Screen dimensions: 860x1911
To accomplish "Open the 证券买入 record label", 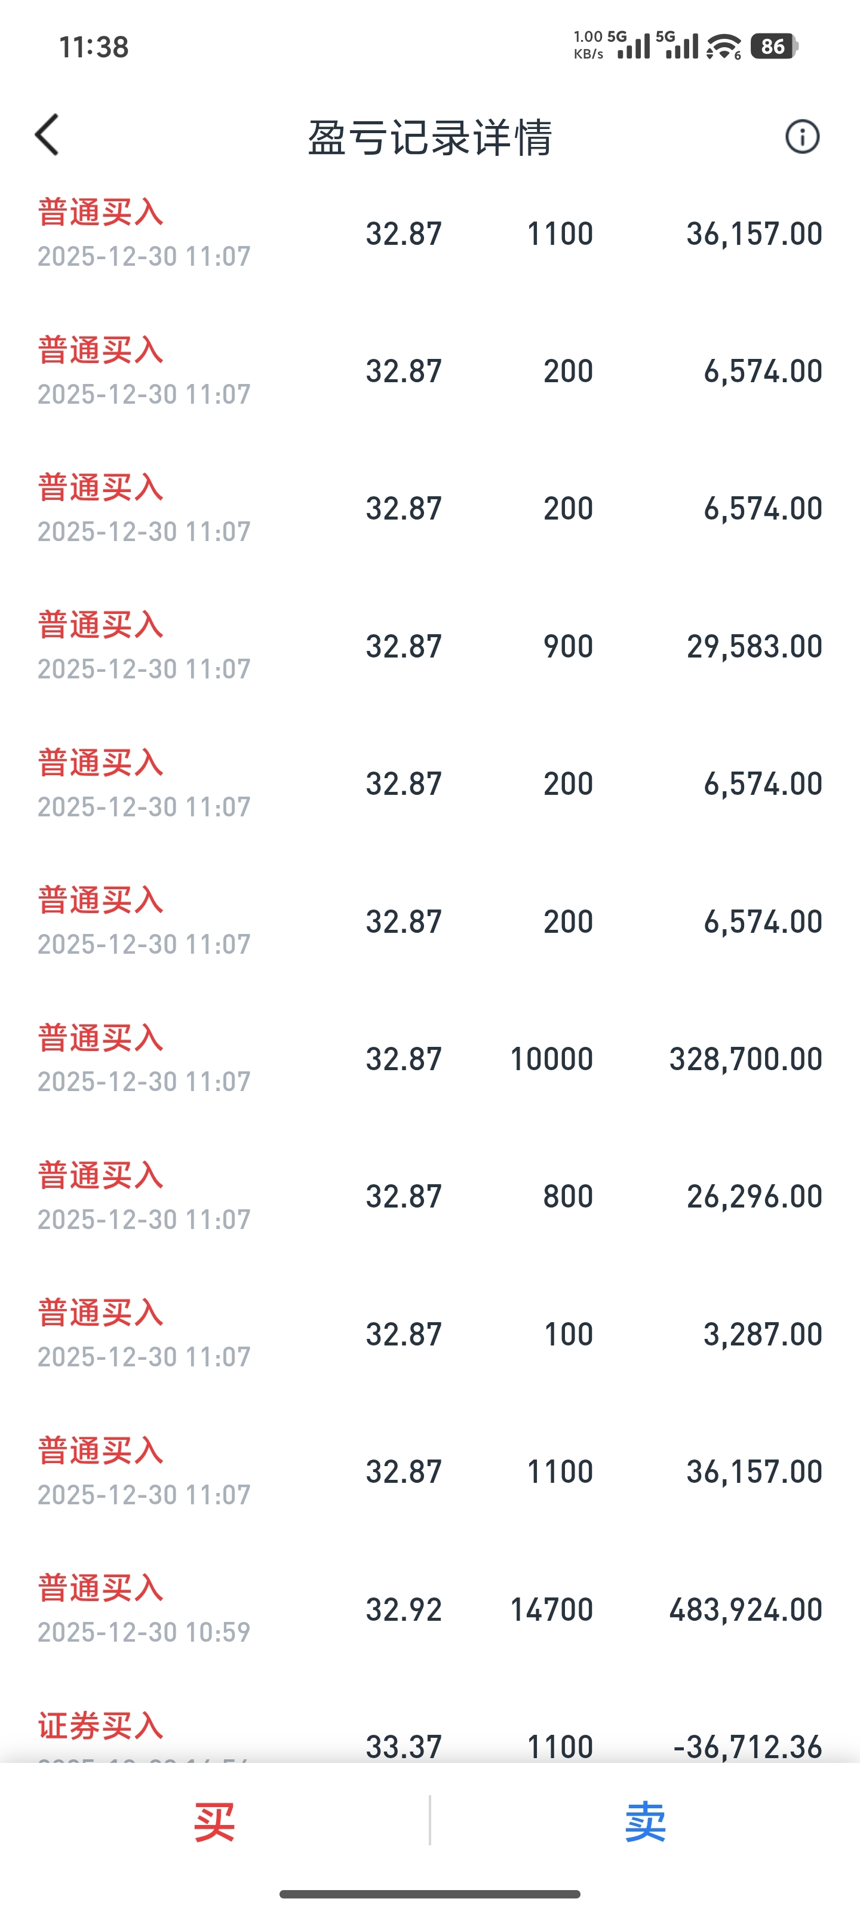I will (x=101, y=1725).
